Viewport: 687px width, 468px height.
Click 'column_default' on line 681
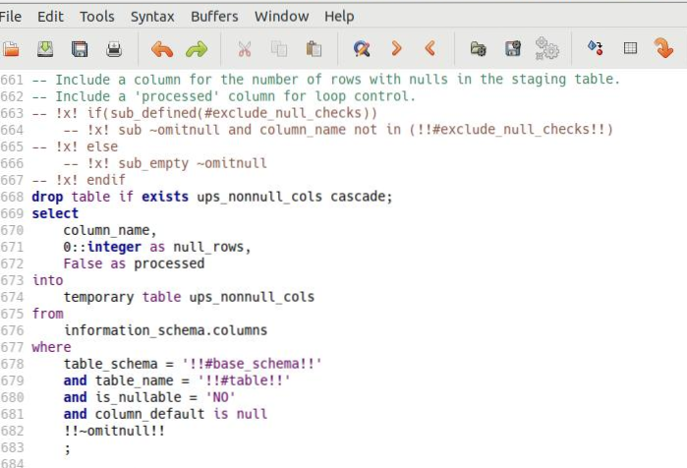[149, 414]
